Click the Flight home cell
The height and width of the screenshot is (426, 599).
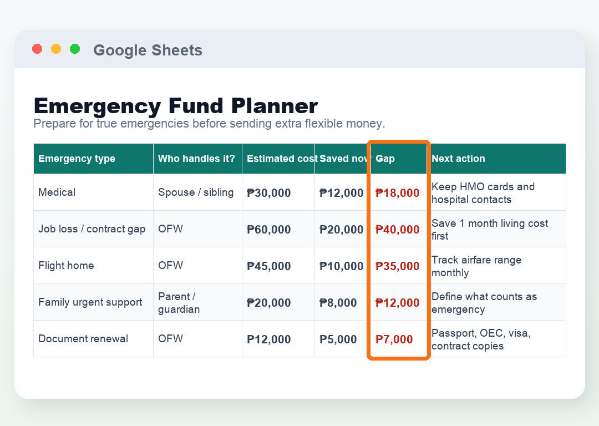point(94,266)
